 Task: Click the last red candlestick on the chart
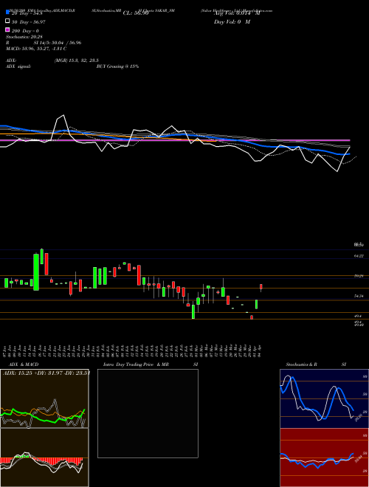pyautogui.click(x=261, y=287)
